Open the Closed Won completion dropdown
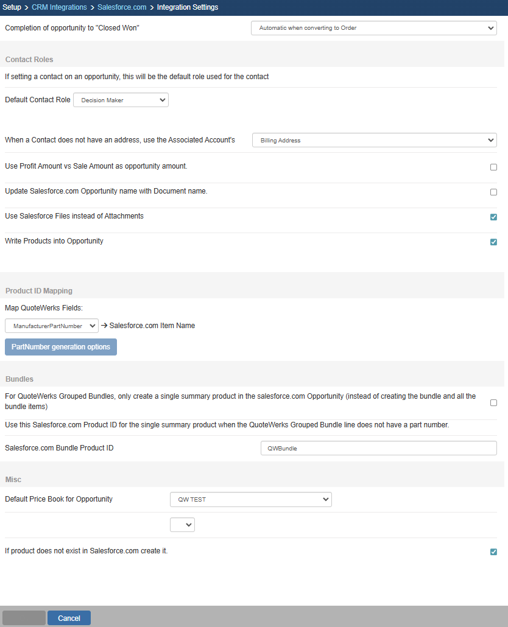508x627 pixels. 373,28
